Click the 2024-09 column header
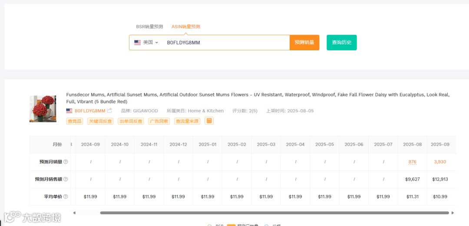The width and height of the screenshot is (469, 226). click(x=90, y=144)
